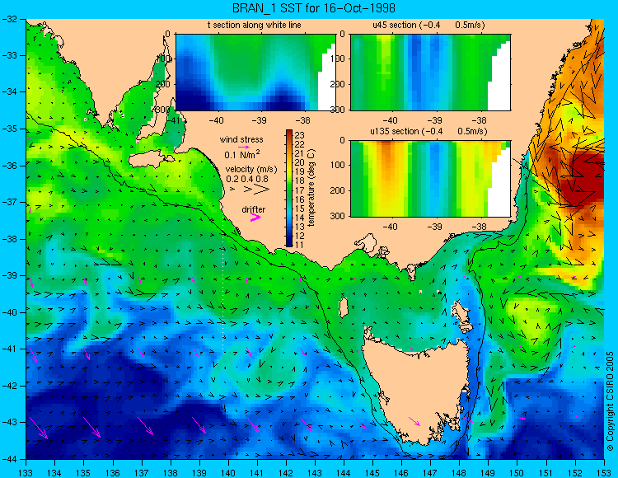Click latitude axis label -34
This screenshot has width=618, height=478.
point(10,92)
